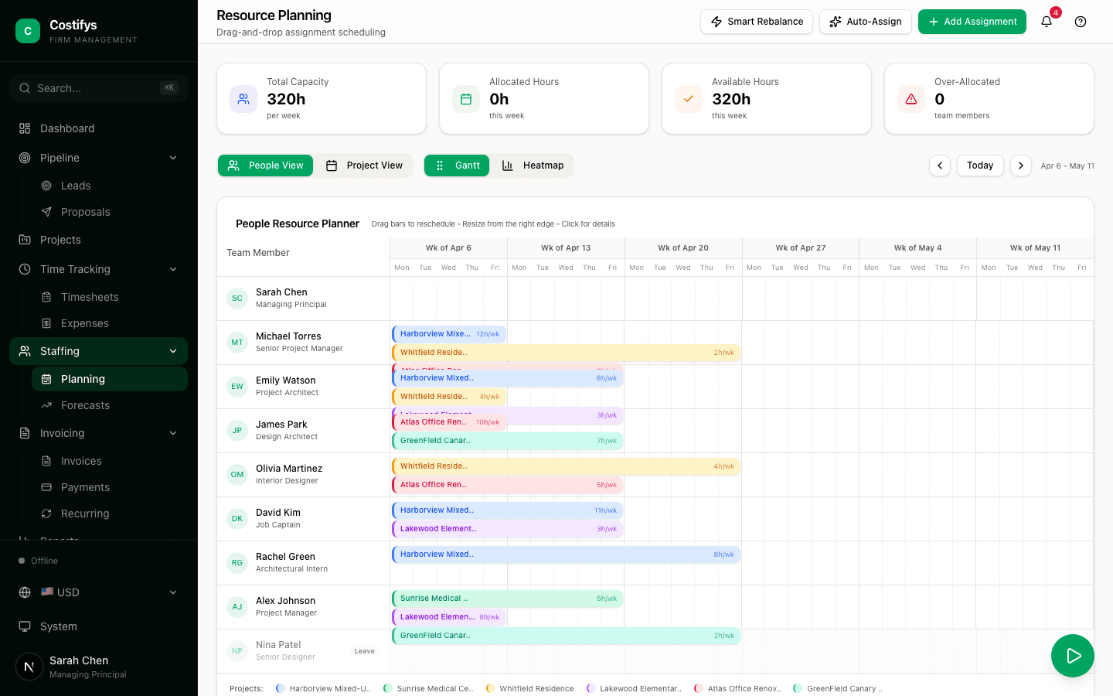Click the green play button bottom right

1073,655
